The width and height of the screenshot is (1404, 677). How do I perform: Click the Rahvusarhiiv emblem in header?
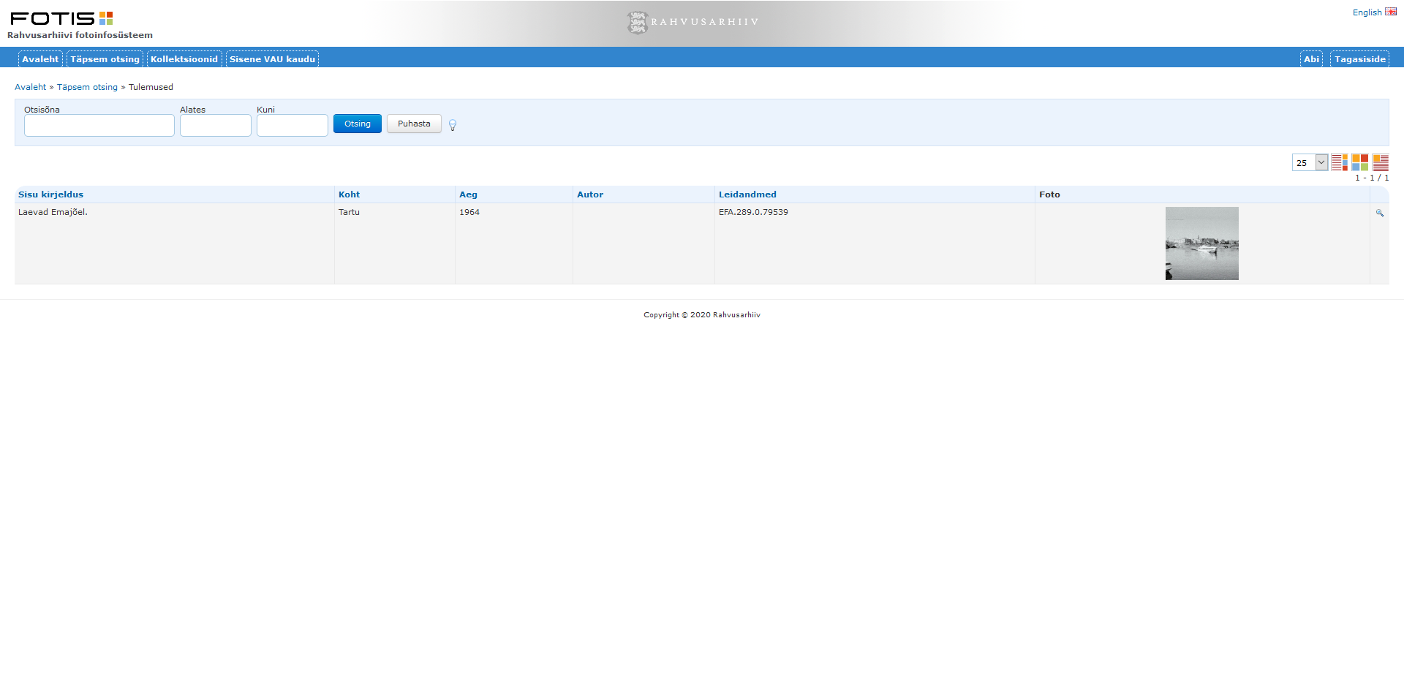coord(638,23)
